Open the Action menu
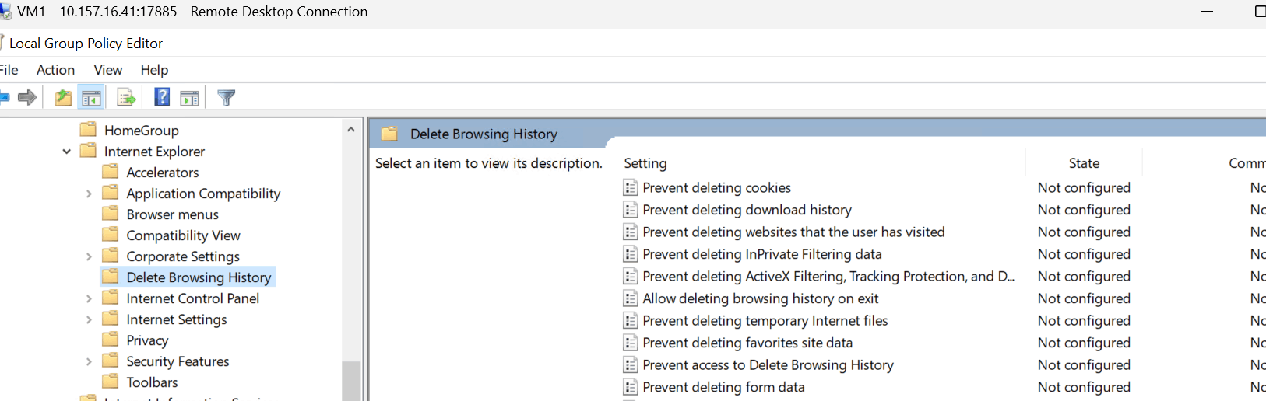 pos(56,70)
